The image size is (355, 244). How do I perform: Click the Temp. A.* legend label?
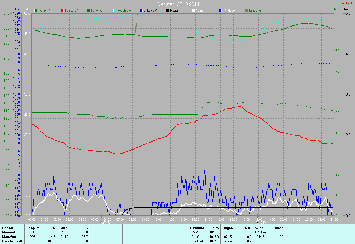pyautogui.click(x=71, y=11)
